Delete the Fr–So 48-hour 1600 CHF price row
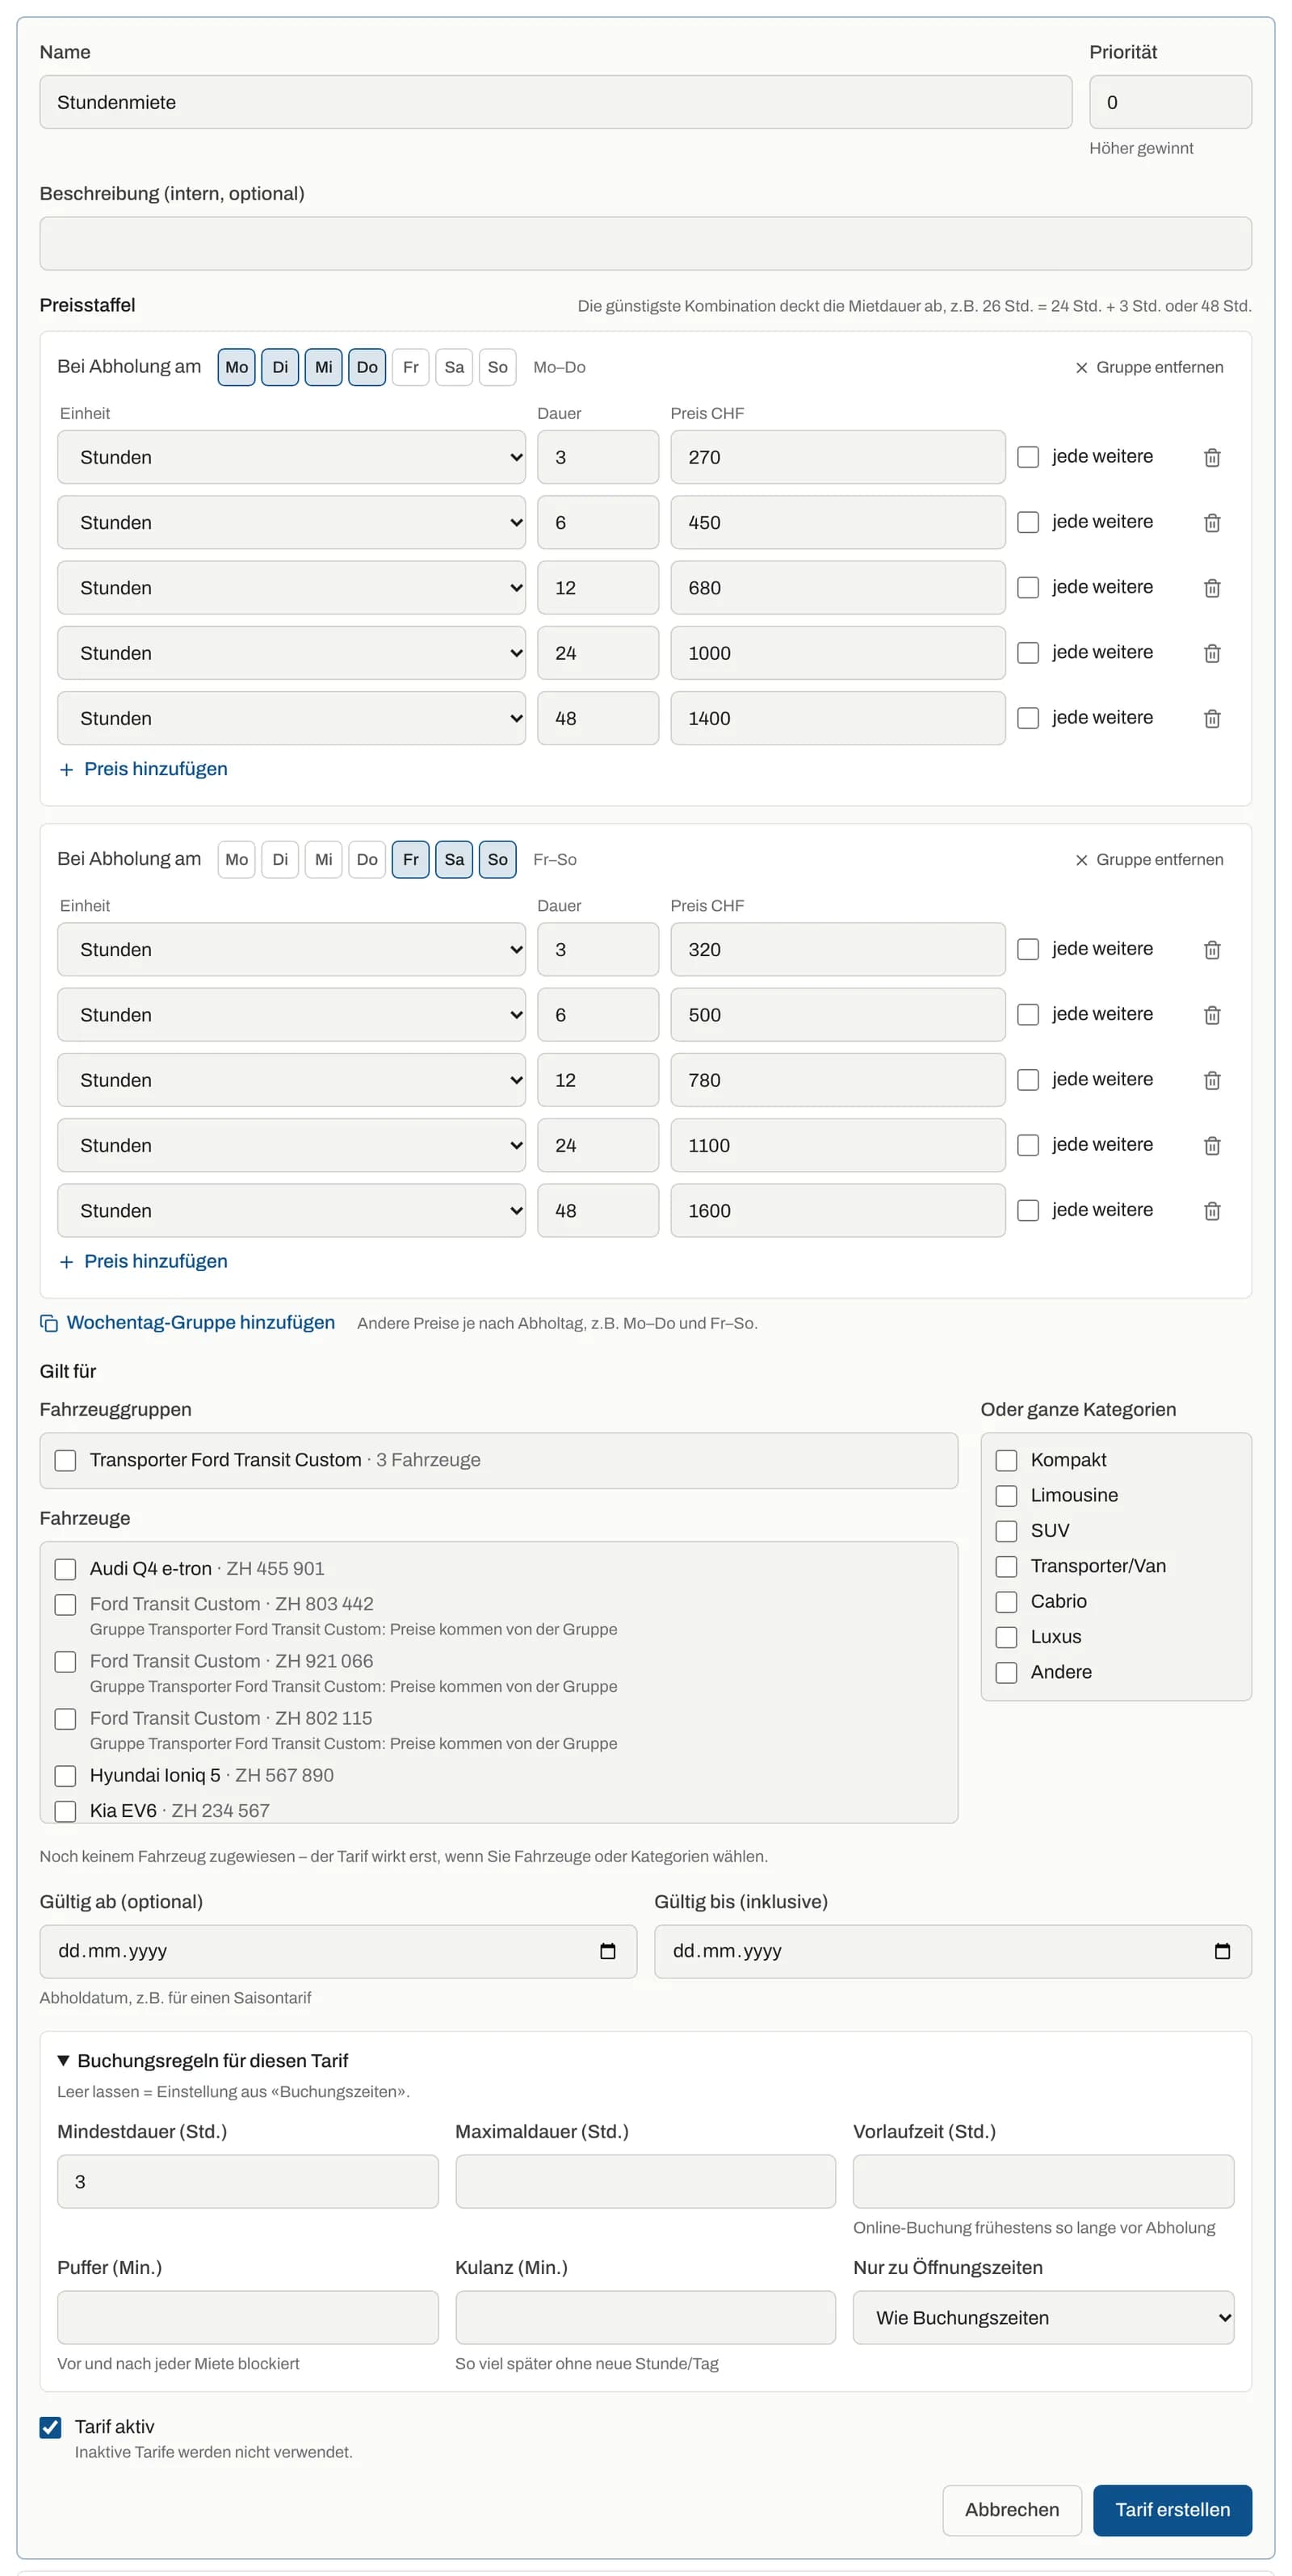The image size is (1292, 2576). click(1211, 1211)
